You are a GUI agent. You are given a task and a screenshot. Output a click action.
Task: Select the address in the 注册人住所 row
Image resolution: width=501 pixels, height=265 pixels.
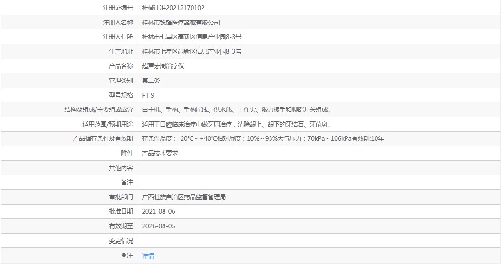coord(192,37)
